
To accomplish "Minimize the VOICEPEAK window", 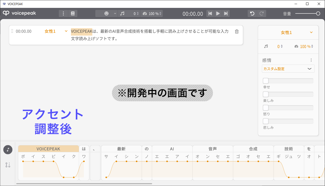I will (x=296, y=4).
